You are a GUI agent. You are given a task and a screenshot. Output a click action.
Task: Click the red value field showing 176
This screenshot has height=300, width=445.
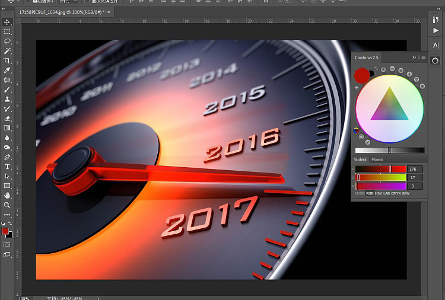pyautogui.click(x=415, y=169)
